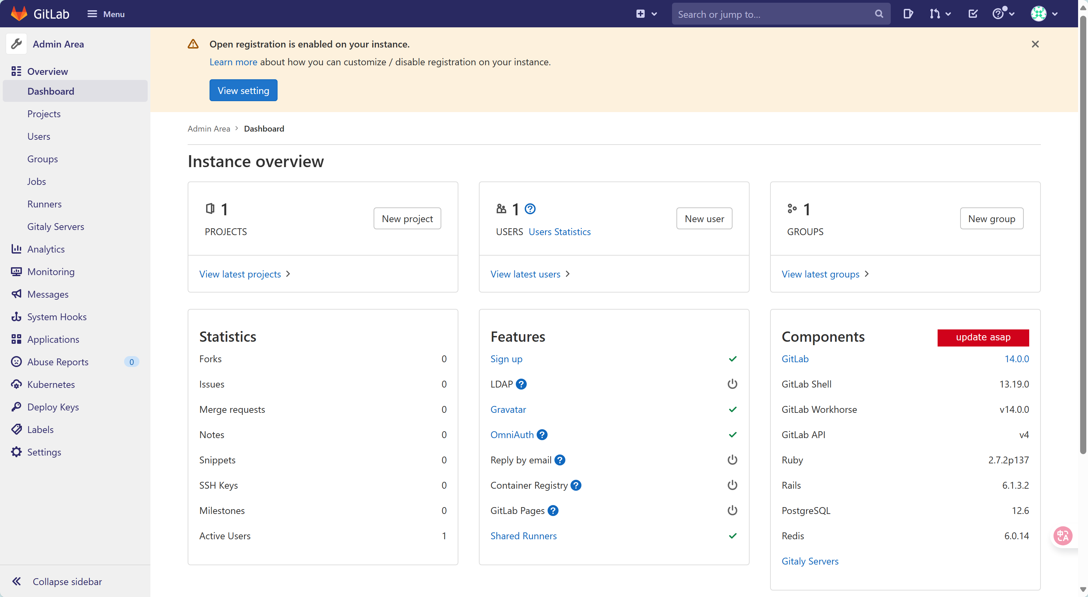Click the search magnifier icon
1088x597 pixels.
point(879,14)
